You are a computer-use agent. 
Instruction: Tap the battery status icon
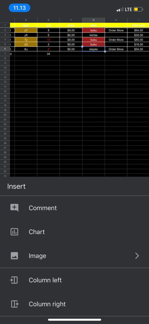click(x=138, y=9)
